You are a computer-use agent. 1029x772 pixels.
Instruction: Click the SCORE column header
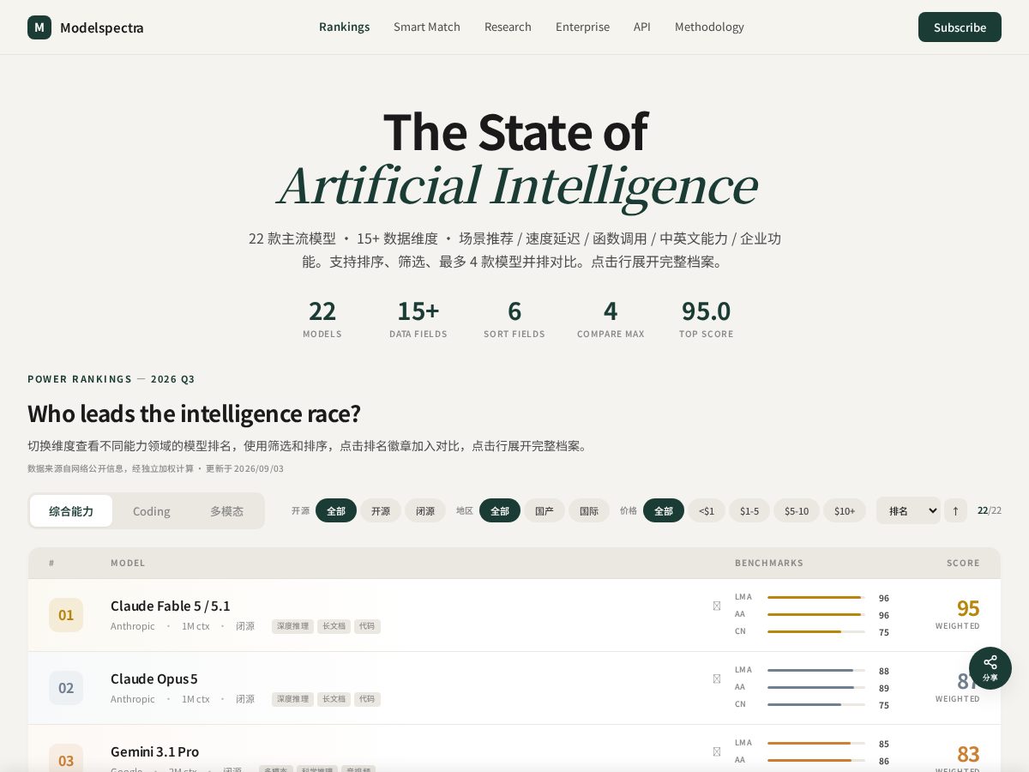point(963,563)
